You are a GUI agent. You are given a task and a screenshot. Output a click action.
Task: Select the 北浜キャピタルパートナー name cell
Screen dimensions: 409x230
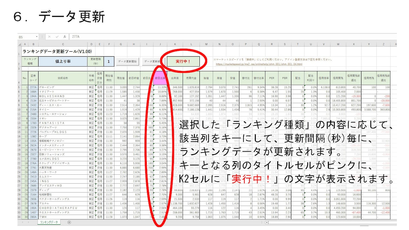(x=63, y=100)
